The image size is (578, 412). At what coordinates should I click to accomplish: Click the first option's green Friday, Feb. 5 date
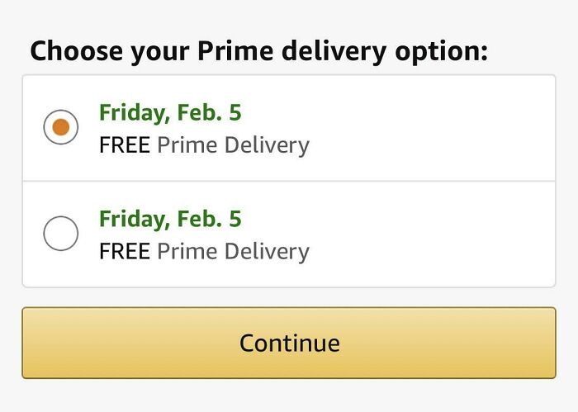pyautogui.click(x=169, y=111)
